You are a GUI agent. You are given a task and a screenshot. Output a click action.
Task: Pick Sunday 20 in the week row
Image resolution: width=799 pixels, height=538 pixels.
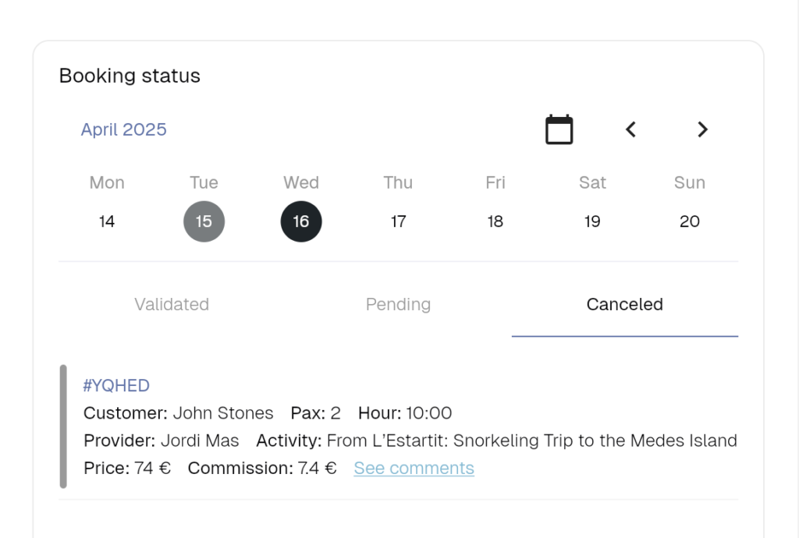click(690, 221)
